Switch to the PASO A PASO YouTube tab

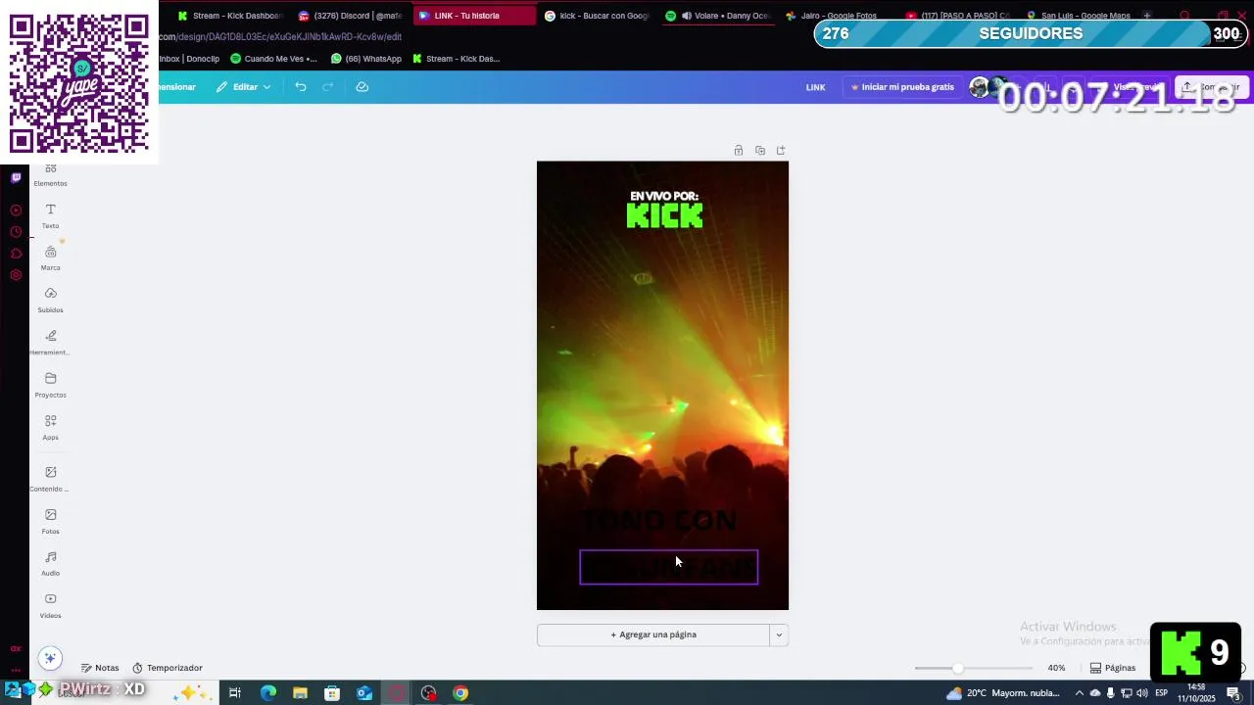click(x=957, y=16)
